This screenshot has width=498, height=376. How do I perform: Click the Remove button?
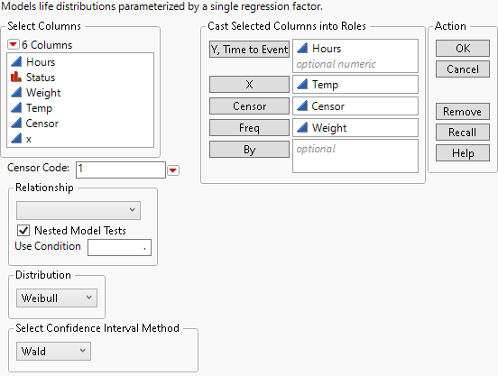pyautogui.click(x=463, y=112)
